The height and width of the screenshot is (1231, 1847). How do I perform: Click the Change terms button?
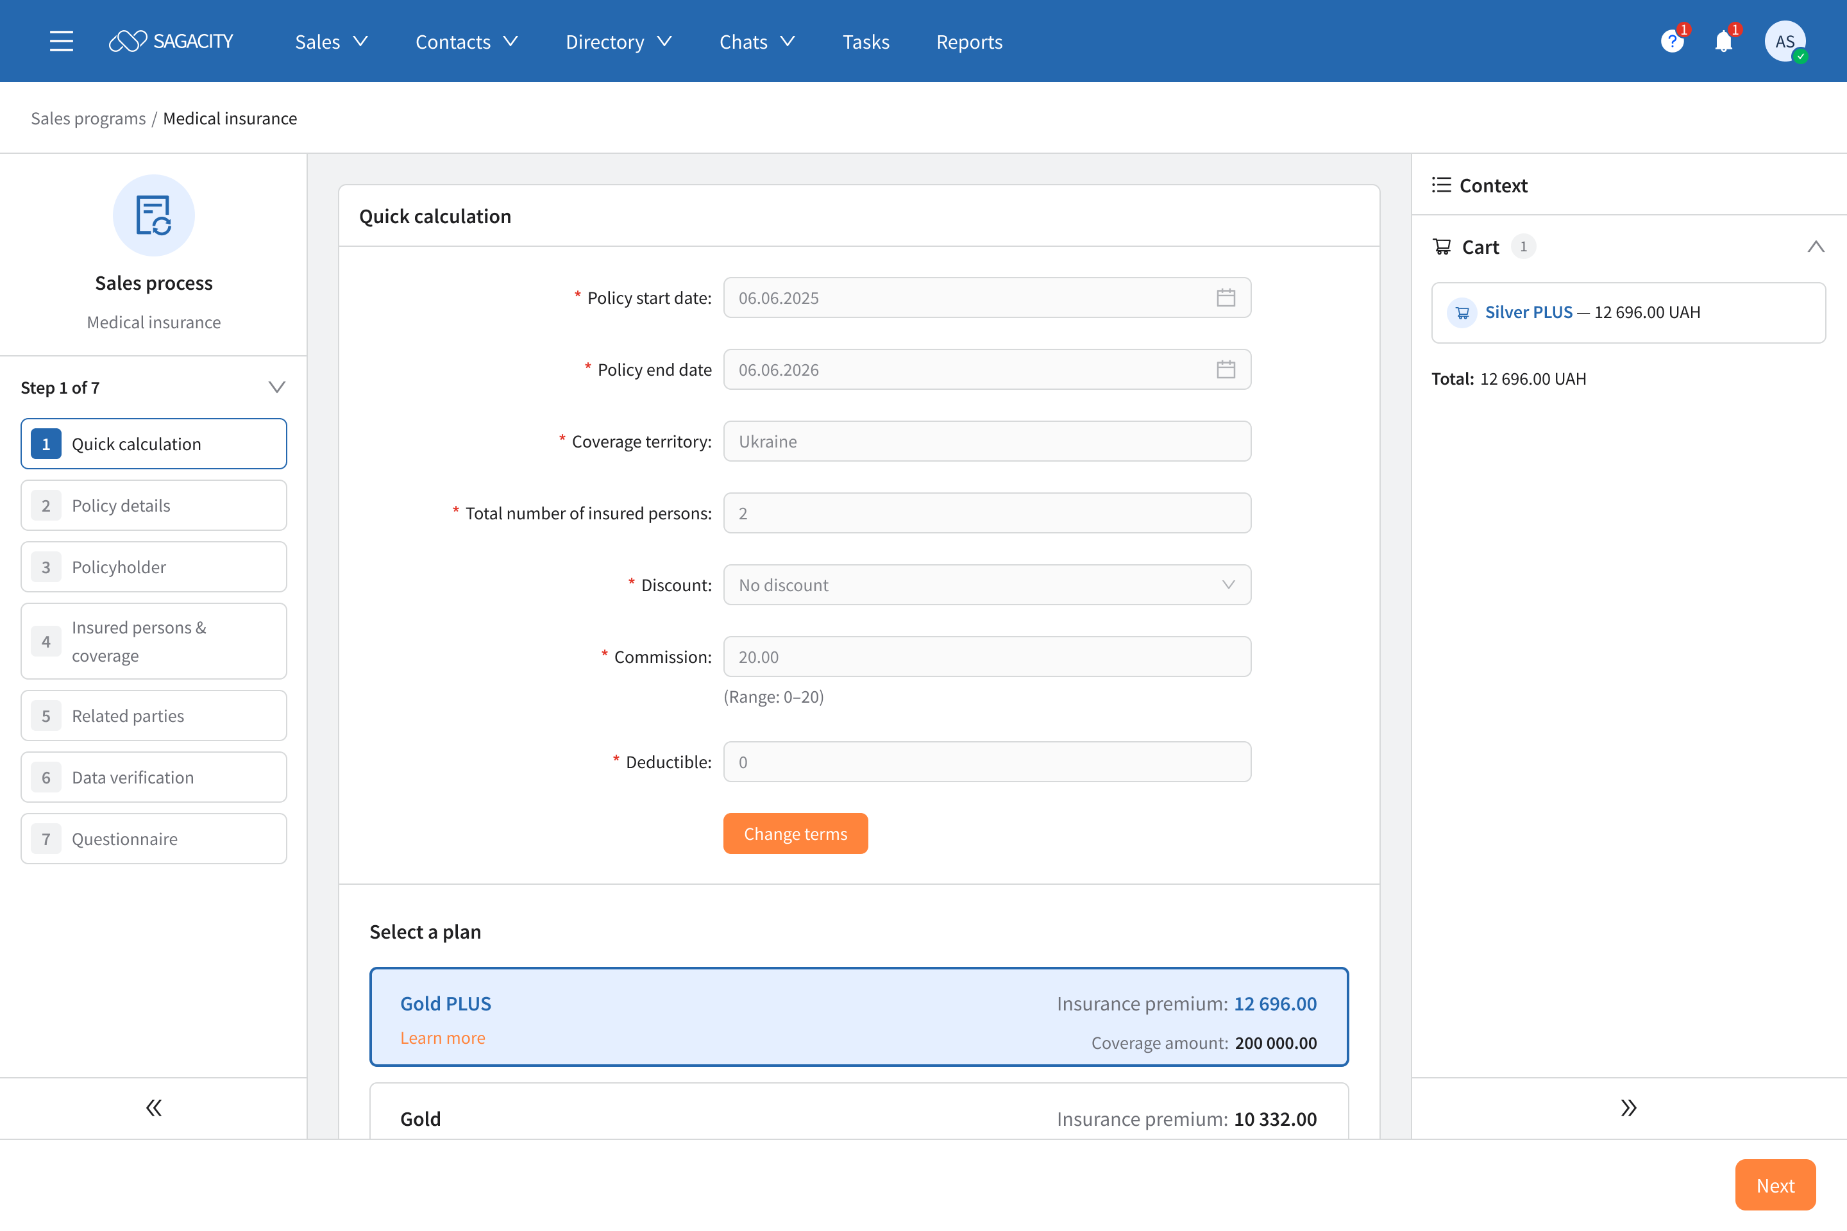coord(795,833)
